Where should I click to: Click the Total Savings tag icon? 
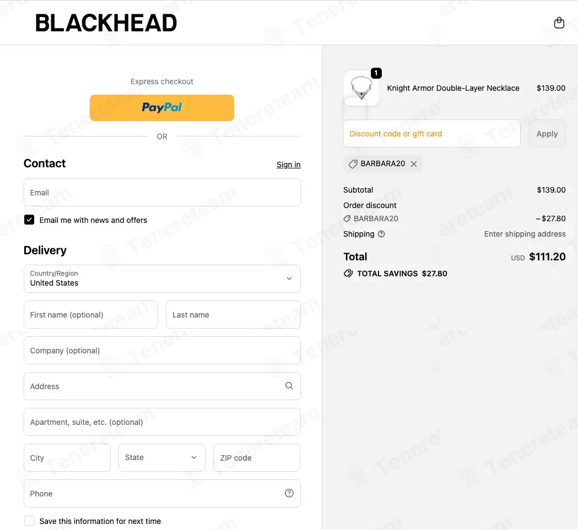(x=348, y=274)
